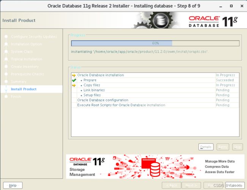The height and width of the screenshot is (190, 247).
Task: Select the Link binaries row
Action: pos(155,90)
